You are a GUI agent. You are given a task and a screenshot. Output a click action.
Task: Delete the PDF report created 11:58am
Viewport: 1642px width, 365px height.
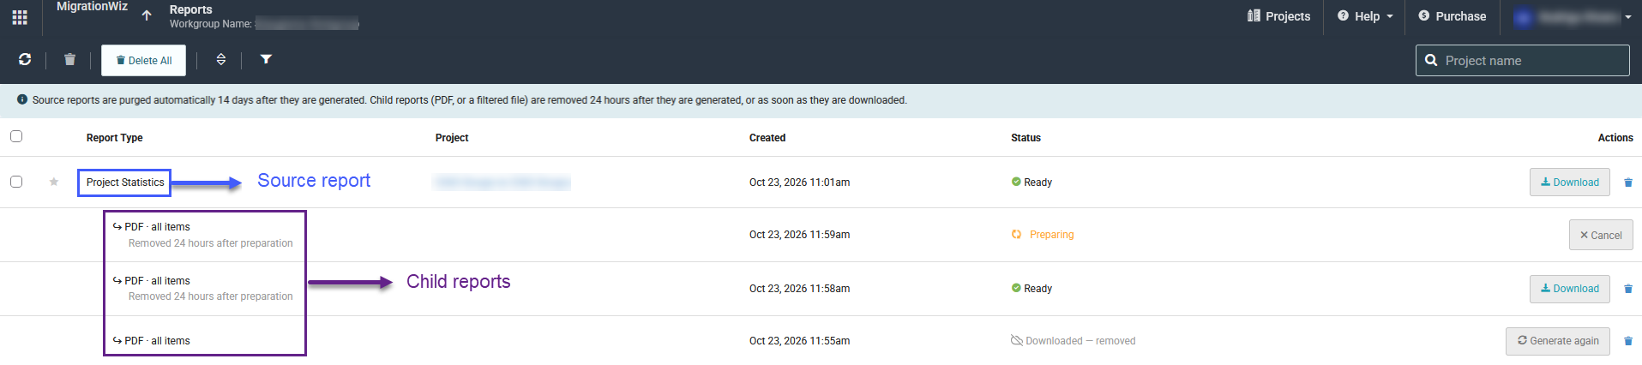pos(1628,289)
